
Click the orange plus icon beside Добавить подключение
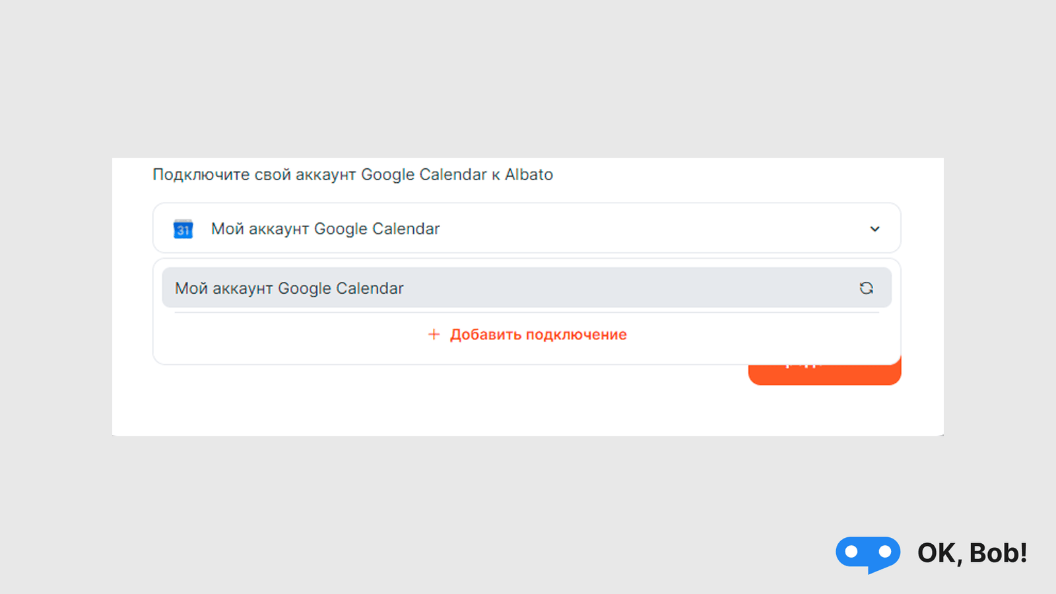click(434, 335)
